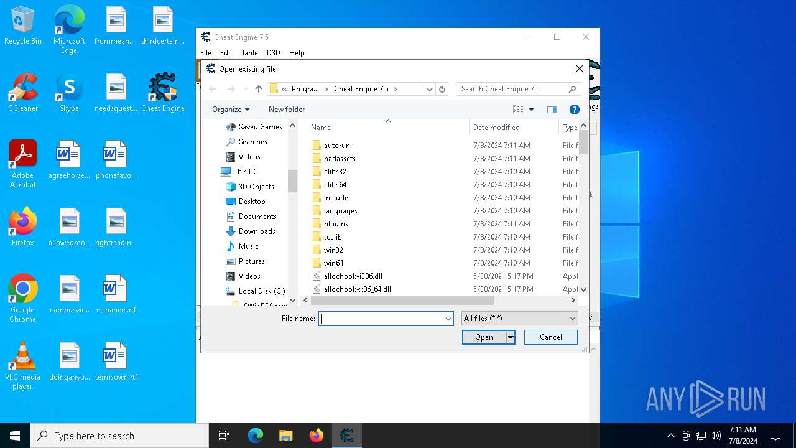Click the New folder button
The image size is (796, 448).
pyautogui.click(x=287, y=110)
